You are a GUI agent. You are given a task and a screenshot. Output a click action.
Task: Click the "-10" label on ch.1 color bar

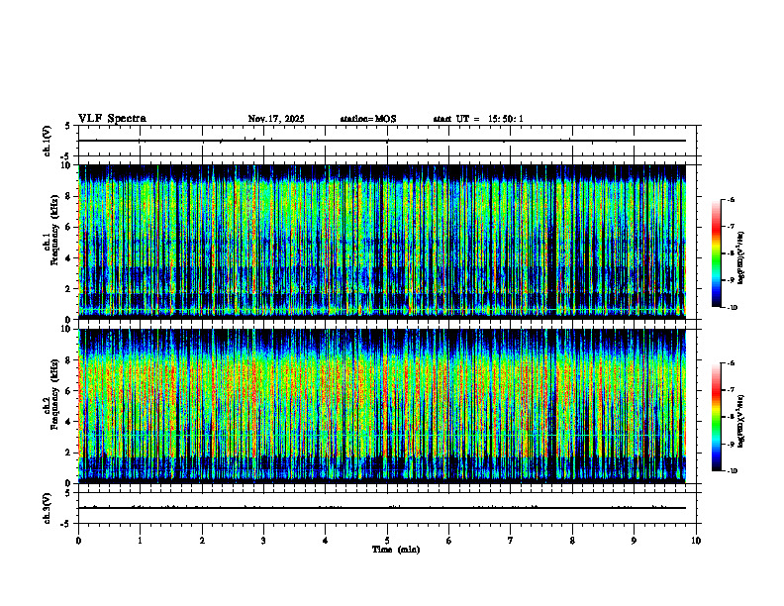[x=732, y=308]
